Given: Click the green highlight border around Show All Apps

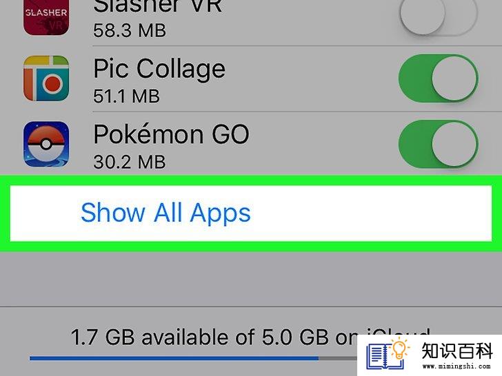Looking at the screenshot, I should pos(251,180).
